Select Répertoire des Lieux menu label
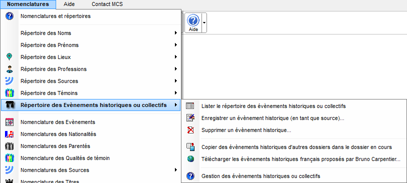This screenshot has height=183, width=407. 46,57
